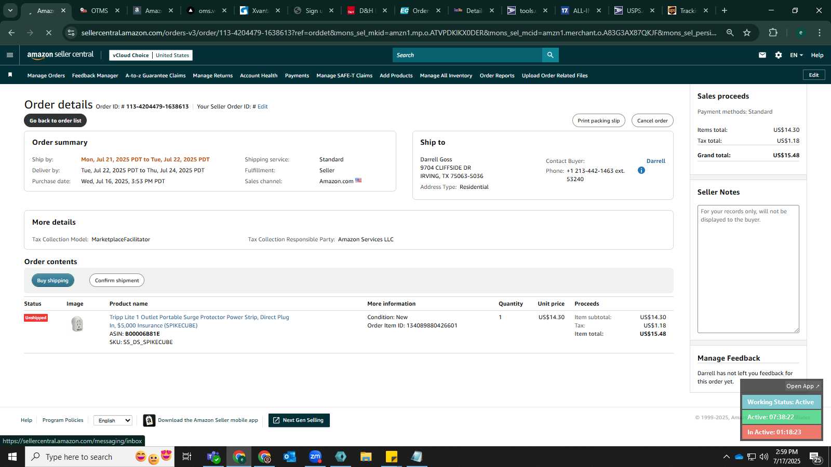Open Payments menu item
Viewport: 831px width, 467px height.
click(297, 75)
